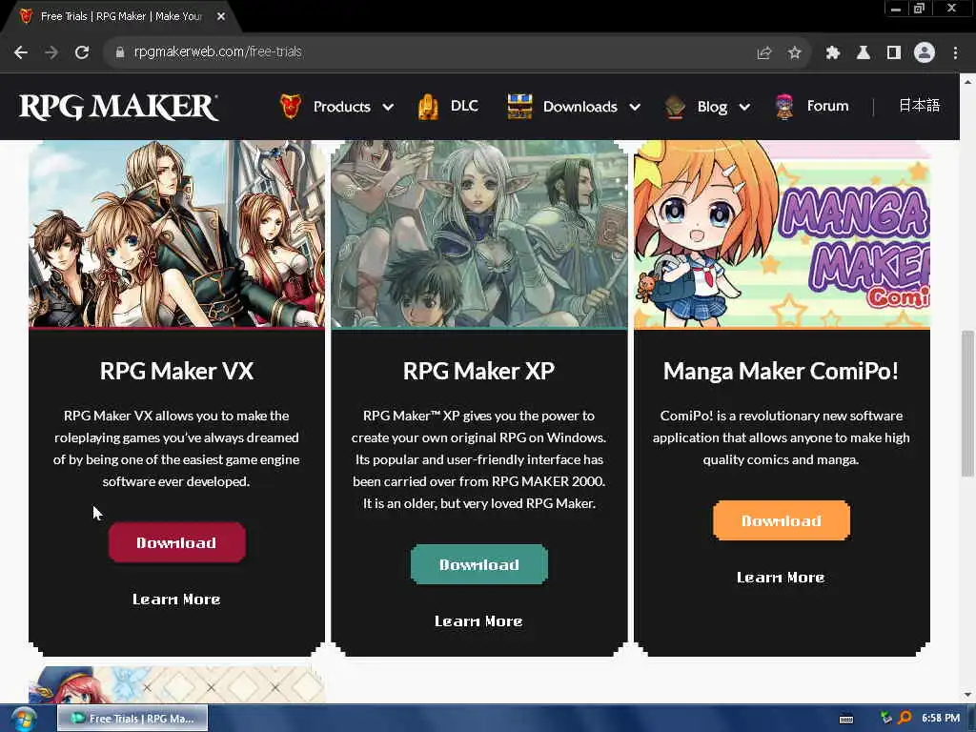
Task: Open the Extensions puzzle icon
Action: (832, 53)
